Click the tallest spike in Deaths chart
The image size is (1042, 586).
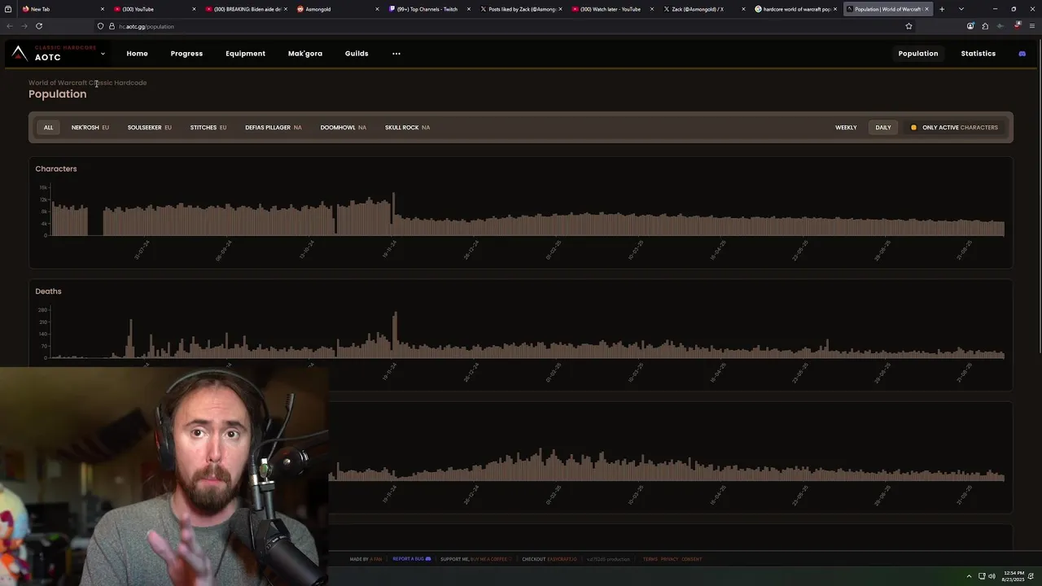pyautogui.click(x=396, y=335)
